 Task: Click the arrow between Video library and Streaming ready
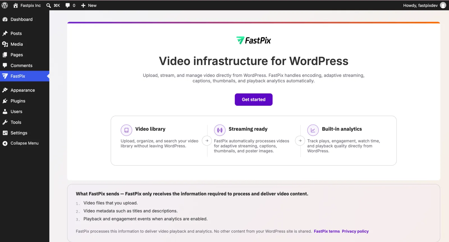coord(207,141)
